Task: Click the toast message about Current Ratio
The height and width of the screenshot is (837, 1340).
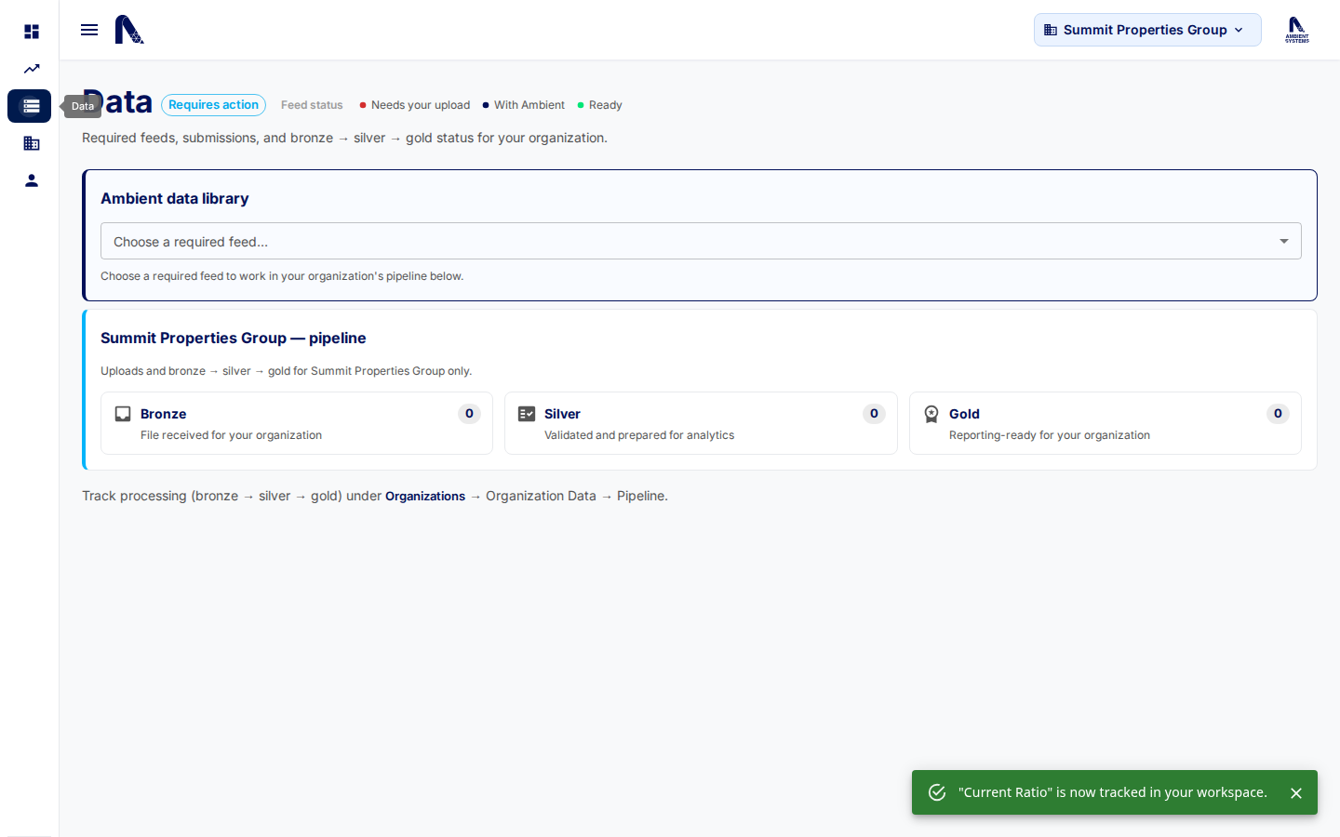Action: click(x=1113, y=792)
